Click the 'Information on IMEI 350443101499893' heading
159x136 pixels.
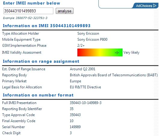pos(47,26)
